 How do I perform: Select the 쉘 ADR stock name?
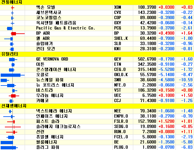click(43, 39)
